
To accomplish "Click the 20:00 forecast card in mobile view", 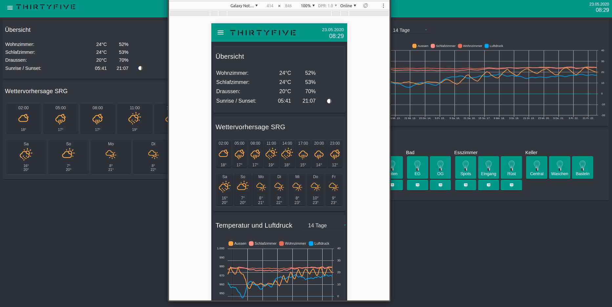I will (x=319, y=154).
